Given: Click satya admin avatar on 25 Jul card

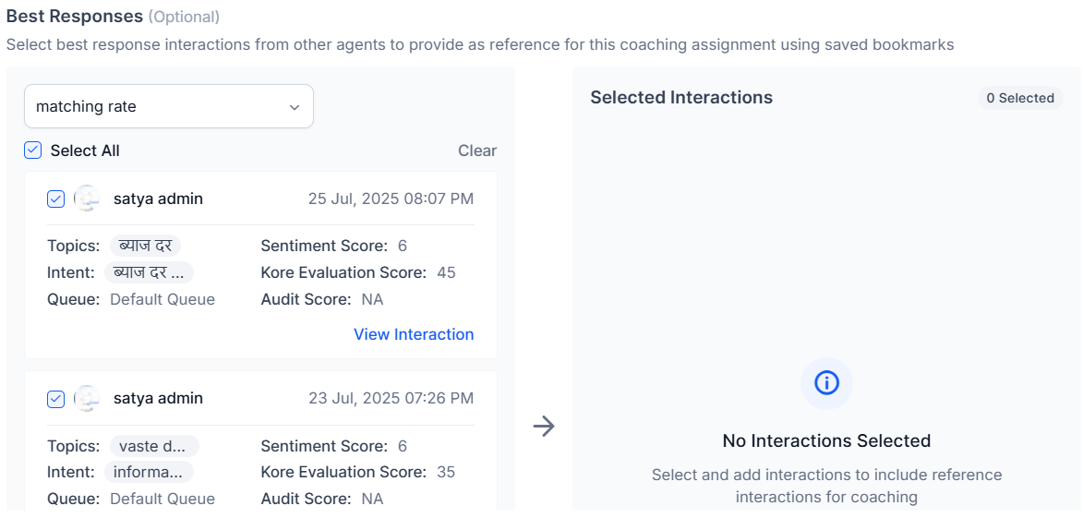Looking at the screenshot, I should click(87, 199).
